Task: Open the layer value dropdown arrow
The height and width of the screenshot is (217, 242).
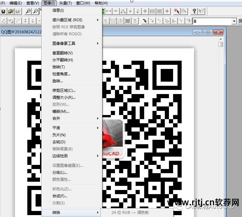Action: pyautogui.click(x=234, y=21)
